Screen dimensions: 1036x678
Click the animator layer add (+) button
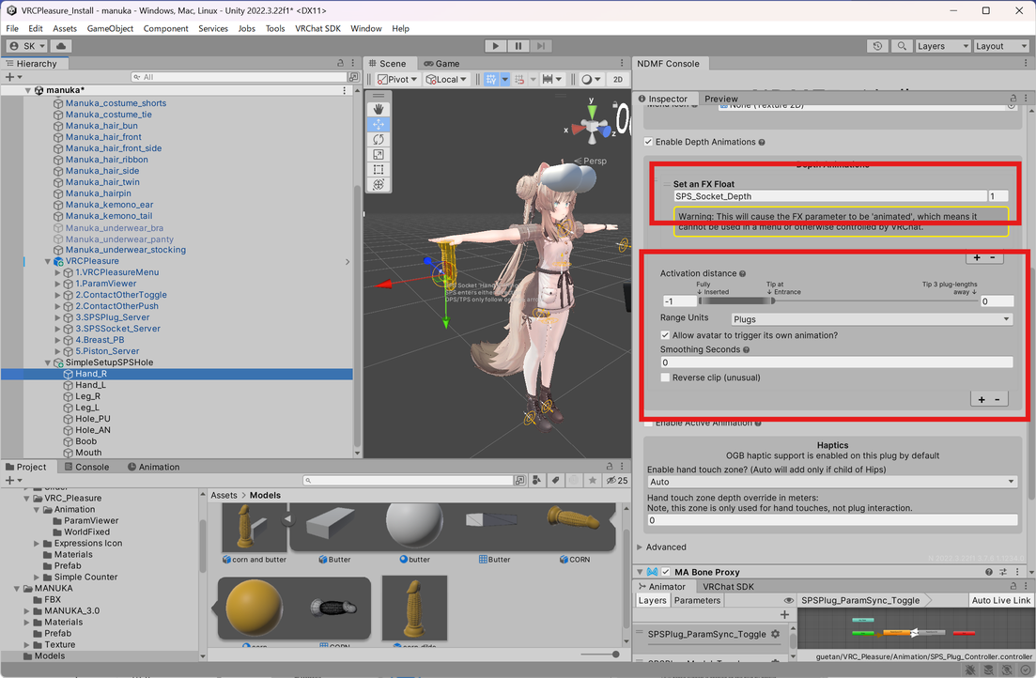coord(784,614)
